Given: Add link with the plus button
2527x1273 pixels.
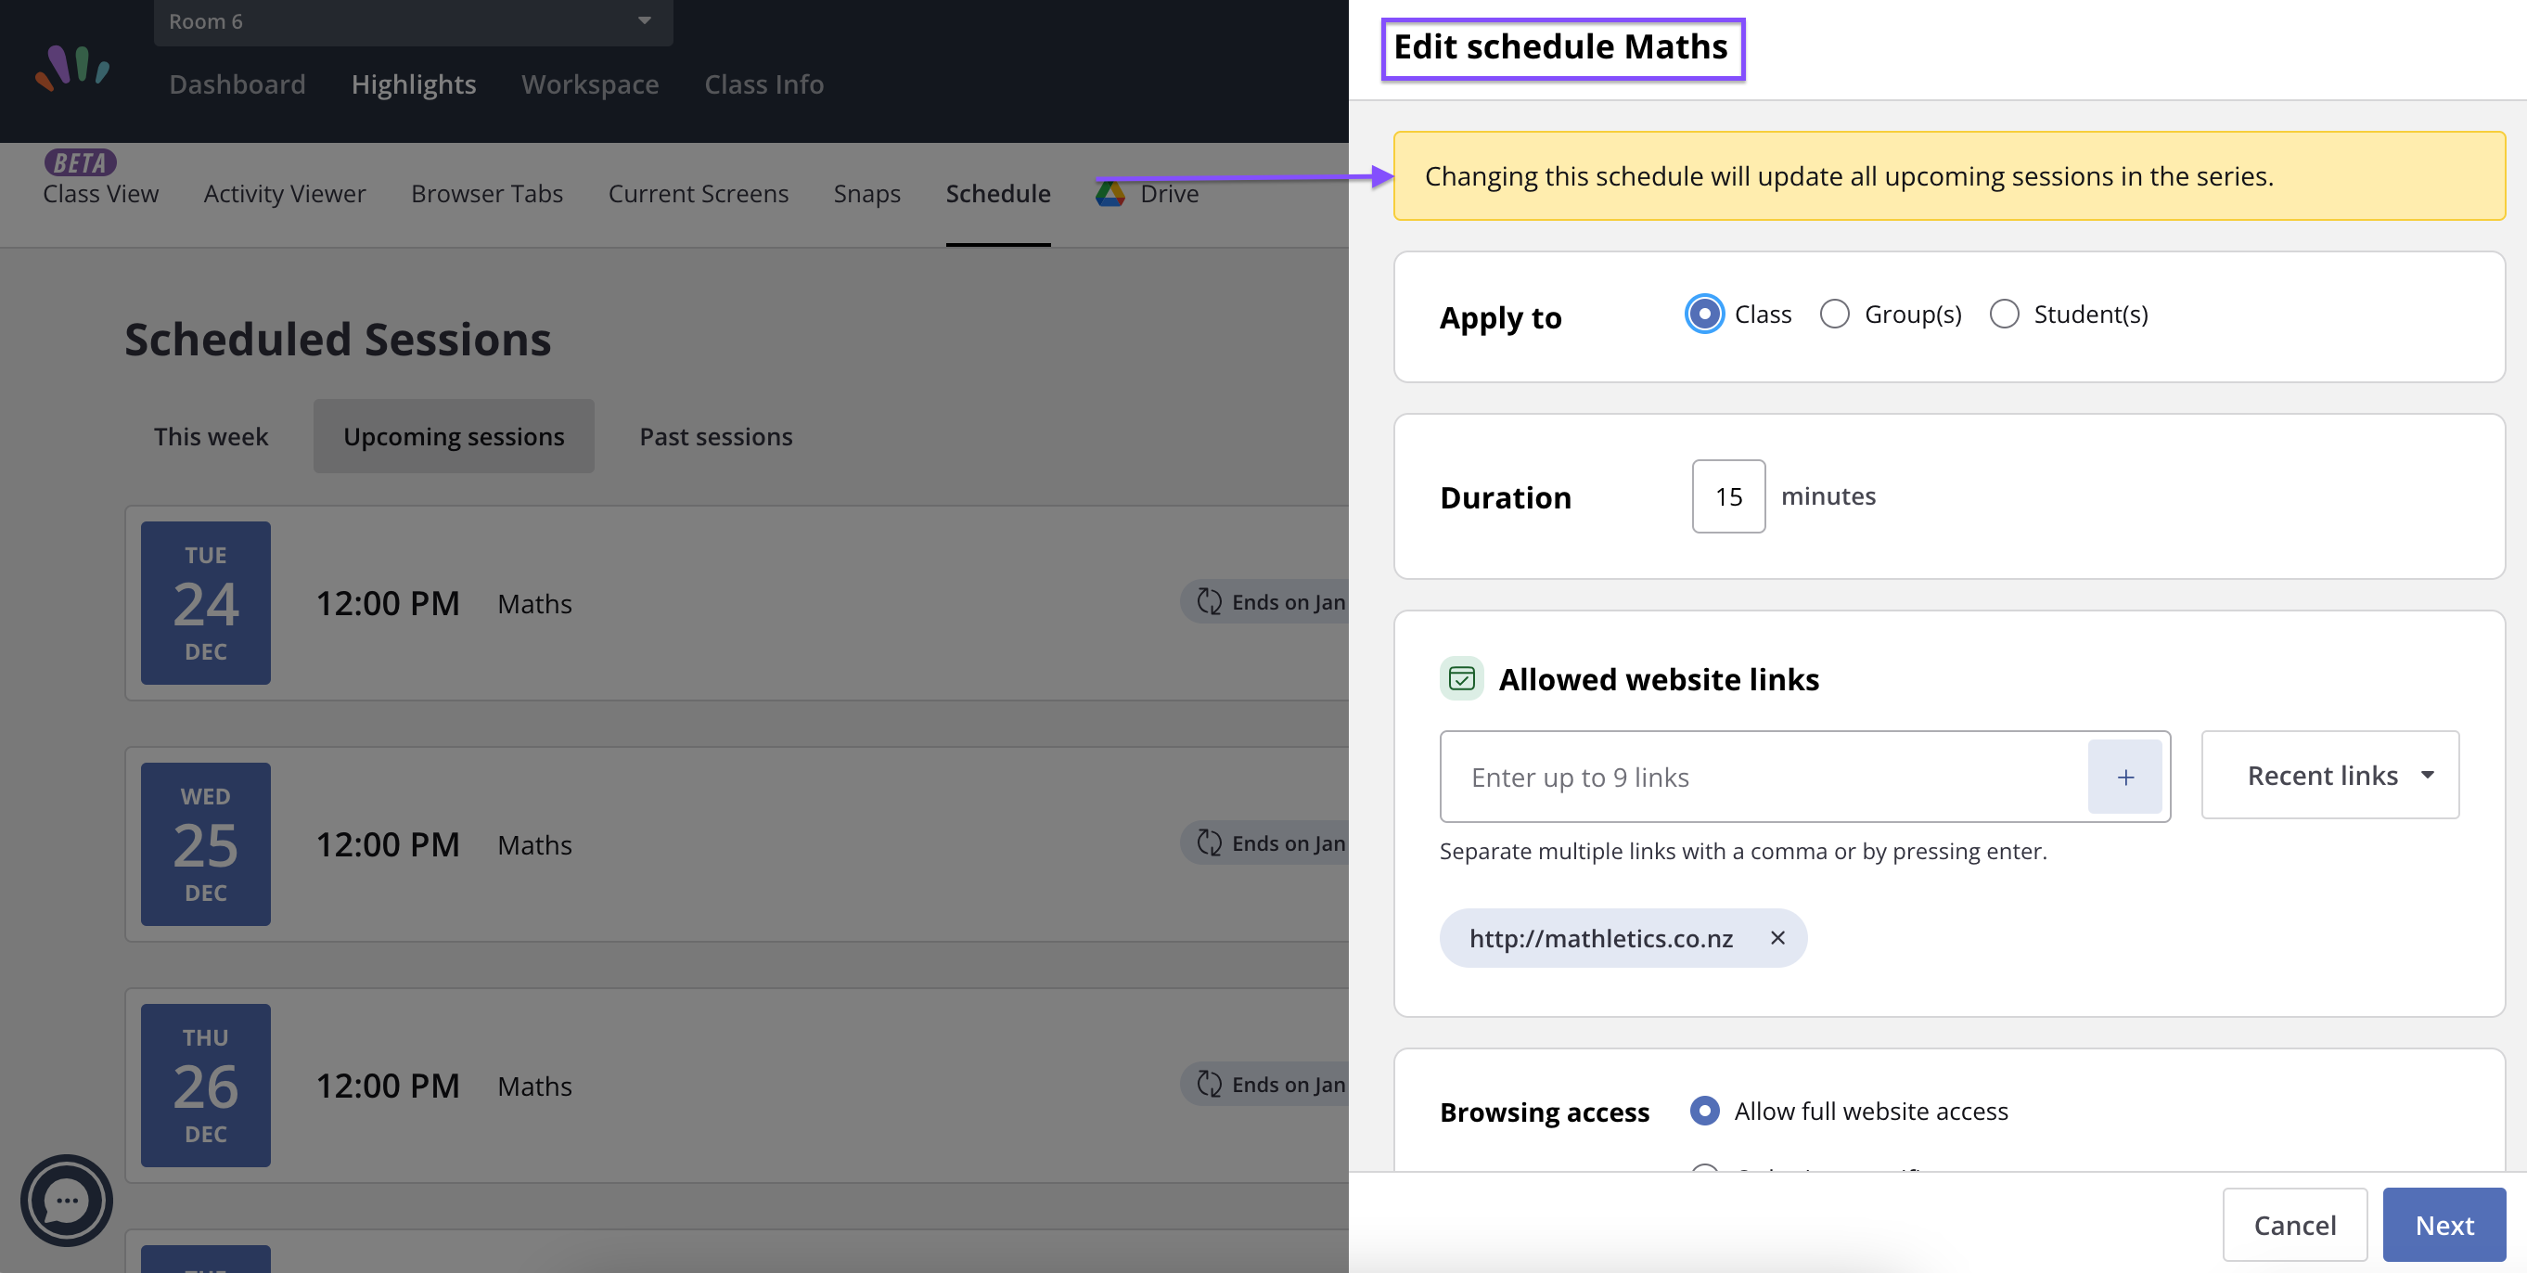Looking at the screenshot, I should click(2124, 777).
